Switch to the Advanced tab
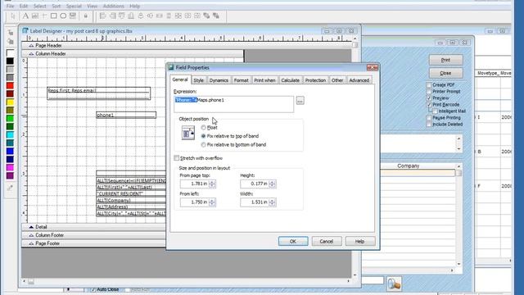 click(359, 80)
